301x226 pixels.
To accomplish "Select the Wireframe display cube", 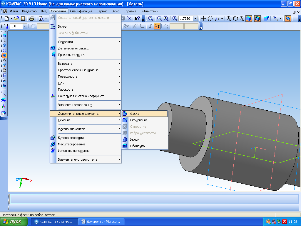I will 229,19.
